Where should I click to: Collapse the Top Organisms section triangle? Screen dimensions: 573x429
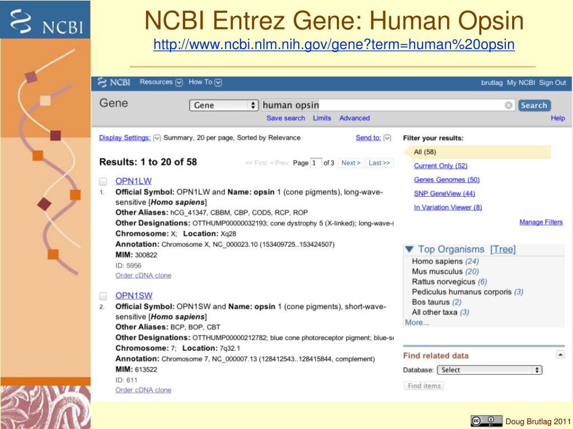409,250
